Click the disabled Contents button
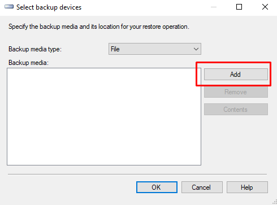Viewport: 277px width, 205px height. (x=236, y=109)
